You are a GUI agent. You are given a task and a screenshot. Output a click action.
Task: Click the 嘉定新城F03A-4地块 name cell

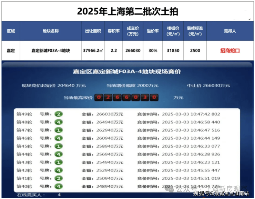click(50, 51)
